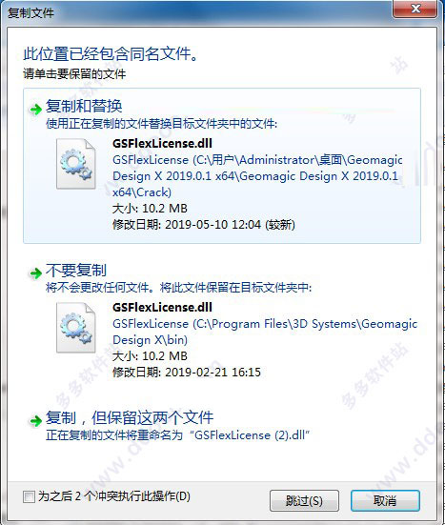
Task: Check 为之后 2 个冲突执行此操作 checkbox
Action: (29, 496)
